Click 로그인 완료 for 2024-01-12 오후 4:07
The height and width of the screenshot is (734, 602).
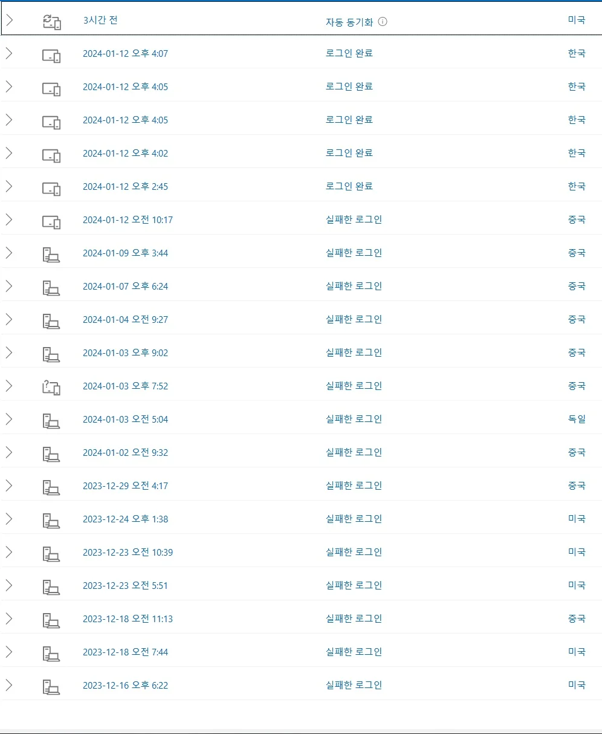click(x=349, y=53)
